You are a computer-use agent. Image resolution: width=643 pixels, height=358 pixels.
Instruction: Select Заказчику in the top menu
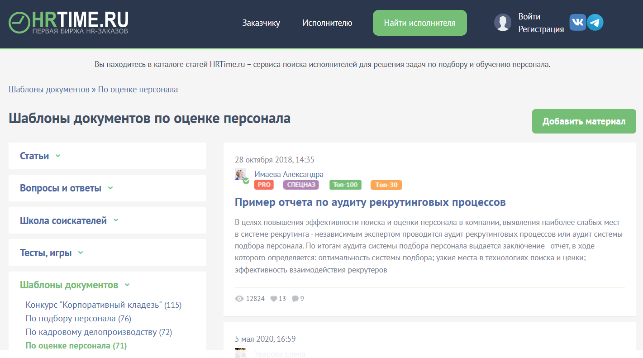pyautogui.click(x=262, y=22)
